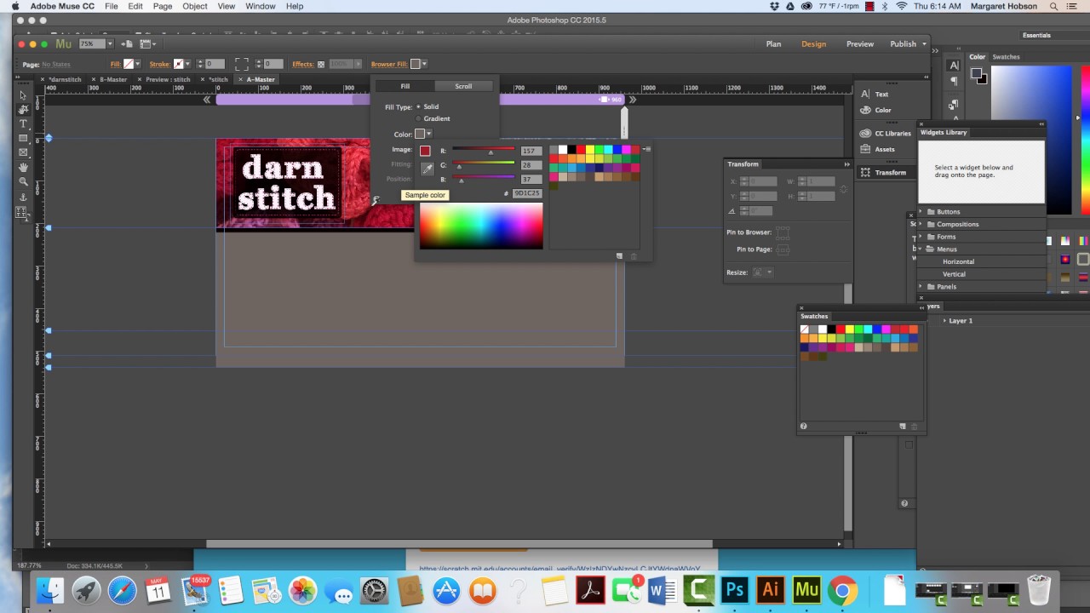Click new swatch icon in Swatches panel
Image resolution: width=1090 pixels, height=613 pixels.
click(x=903, y=427)
